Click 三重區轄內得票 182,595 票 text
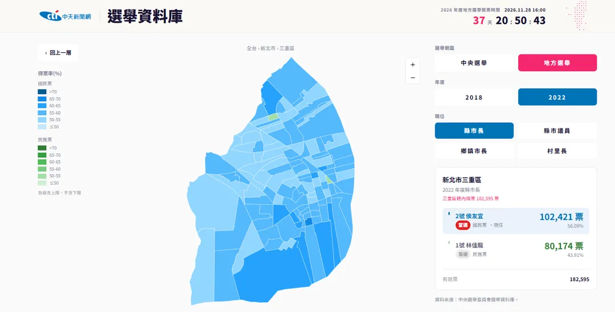The width and height of the screenshot is (615, 312). [x=471, y=199]
